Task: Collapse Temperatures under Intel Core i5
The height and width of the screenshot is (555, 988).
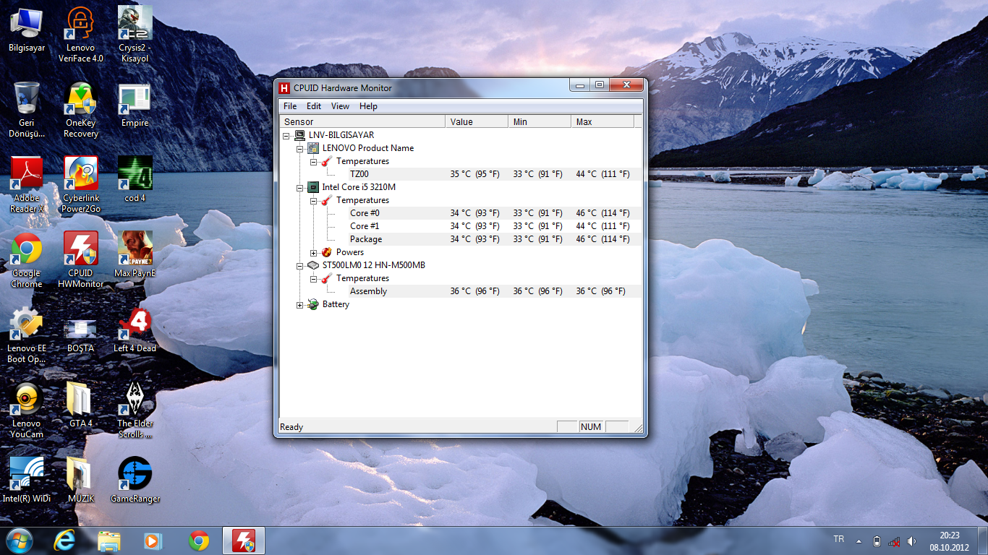Action: [x=314, y=200]
